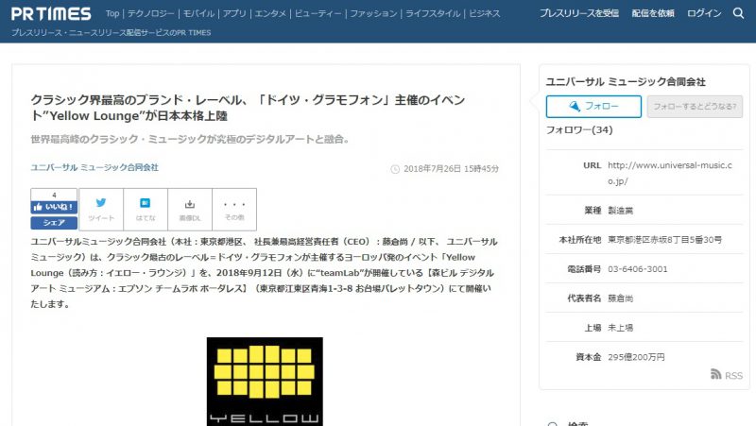
Task: Click the フォロワー(34) count text
Action: tap(579, 130)
